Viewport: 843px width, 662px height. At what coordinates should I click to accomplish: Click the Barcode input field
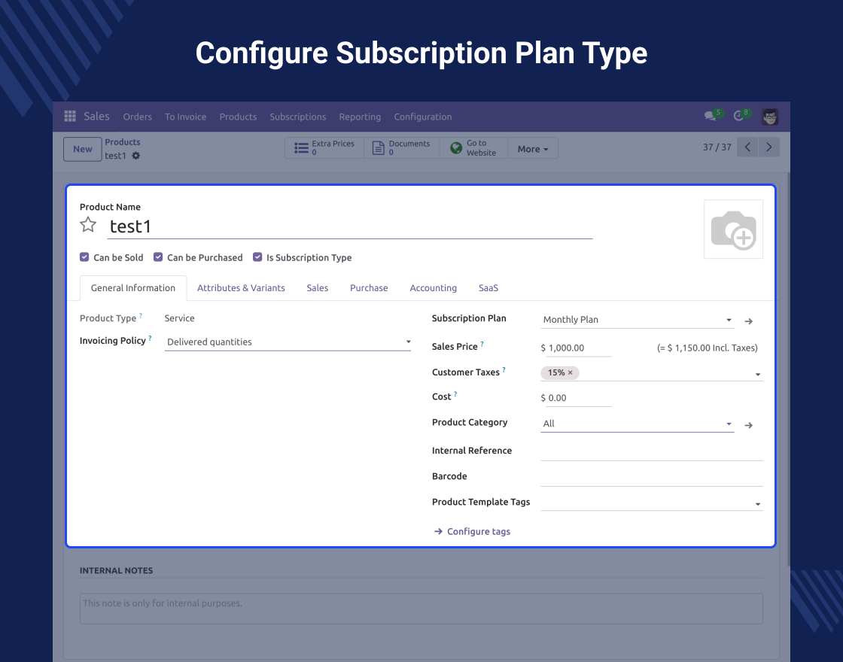pos(652,477)
